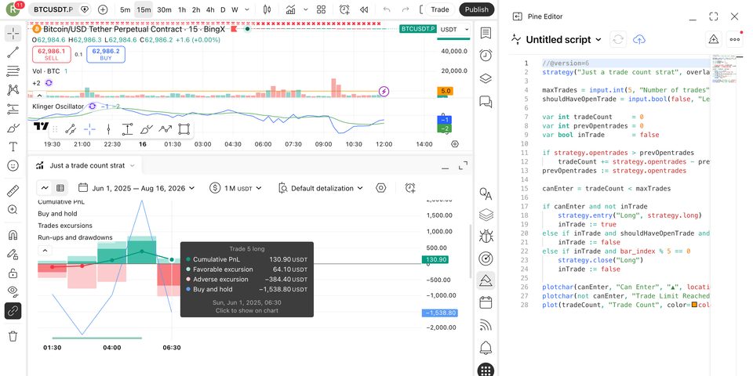Viewport: 753px width, 376px height.
Task: Toggle the highlighted link sync drawings button
Action: click(13, 311)
